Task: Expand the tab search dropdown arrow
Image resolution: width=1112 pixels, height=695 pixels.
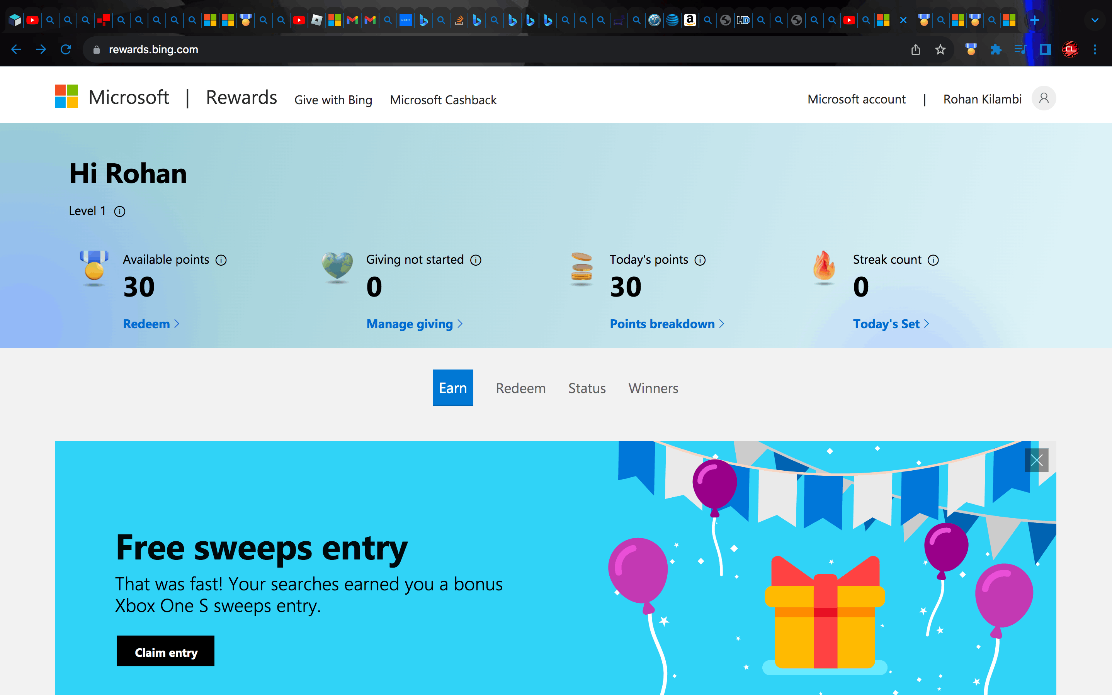Action: tap(1095, 20)
